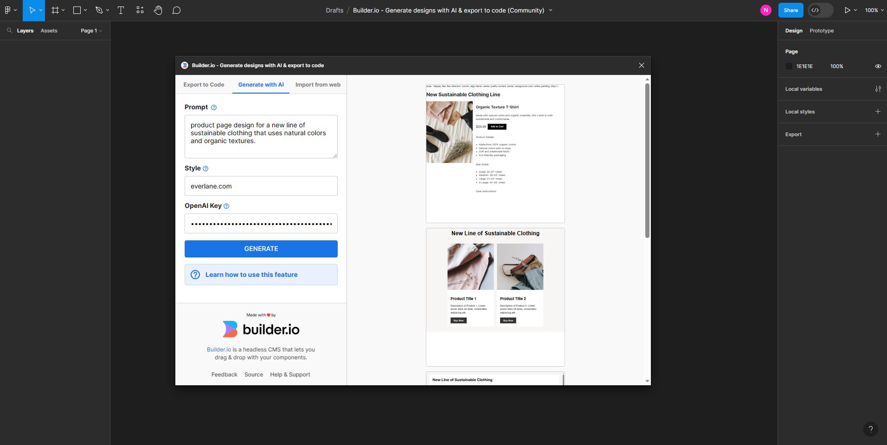Click the Drafts breadcrumb
887x445 pixels.
(334, 10)
